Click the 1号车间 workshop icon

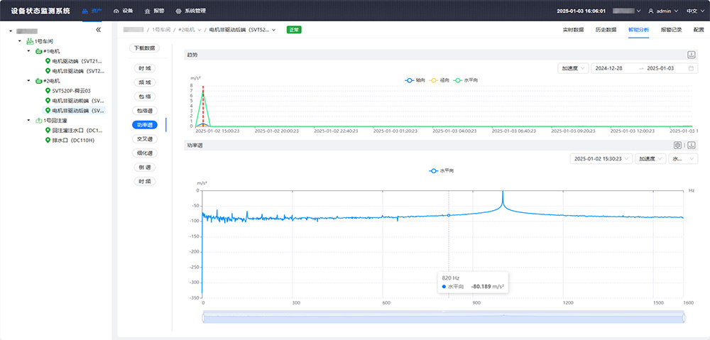click(29, 41)
